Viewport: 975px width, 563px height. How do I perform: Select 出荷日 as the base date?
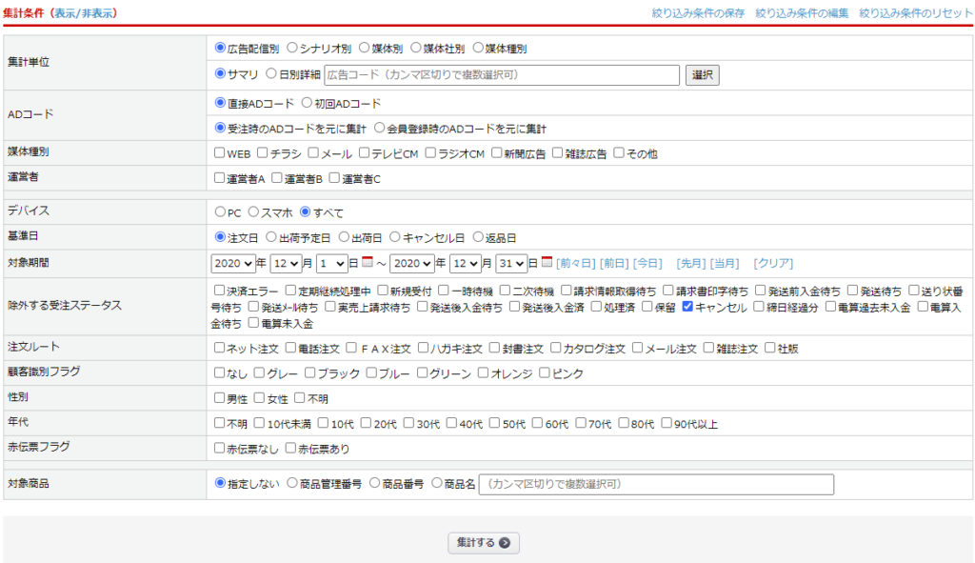345,237
